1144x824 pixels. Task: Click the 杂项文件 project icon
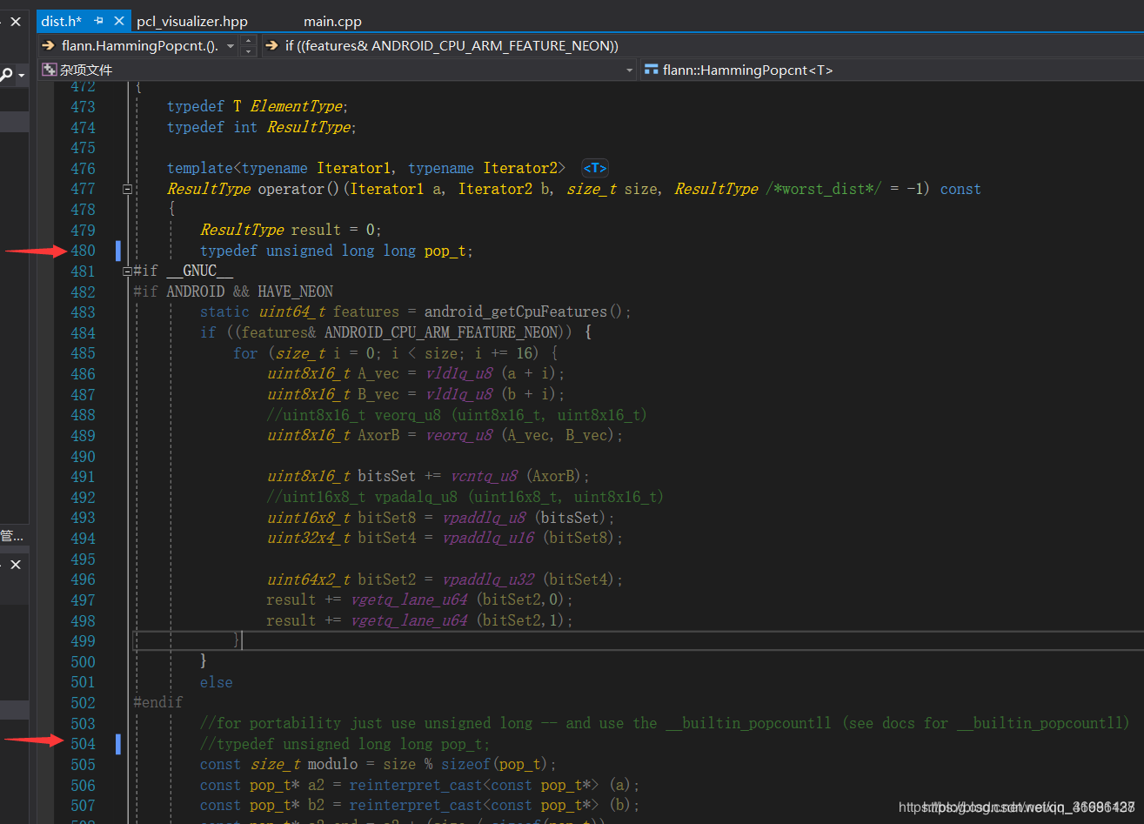(x=50, y=70)
